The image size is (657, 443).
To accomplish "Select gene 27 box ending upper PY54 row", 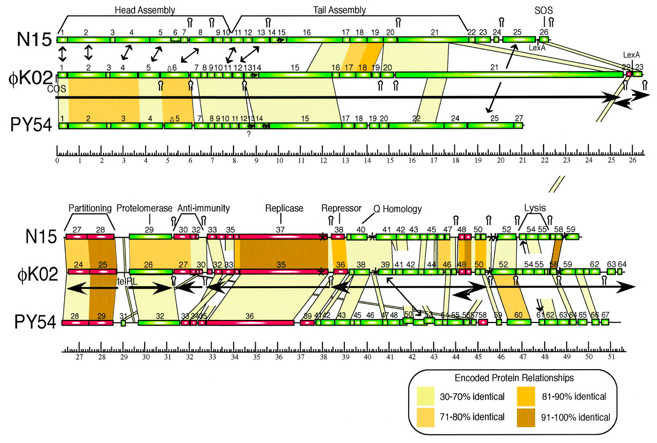I will (518, 126).
